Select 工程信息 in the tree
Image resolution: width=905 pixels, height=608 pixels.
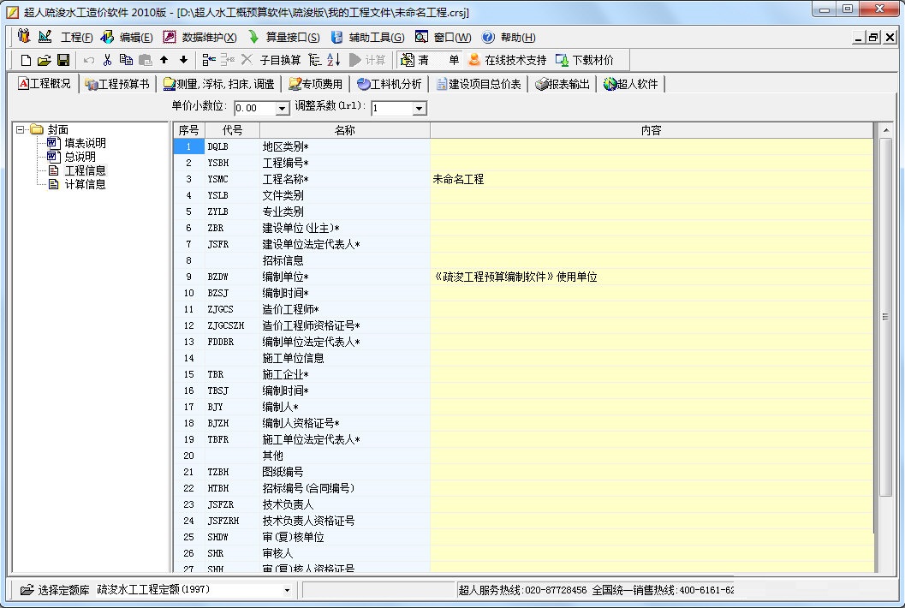(85, 170)
